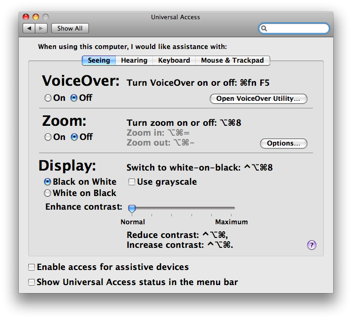Click the Enhance contrast slider thumb
Screen dimensions: 352x319
pyautogui.click(x=132, y=209)
